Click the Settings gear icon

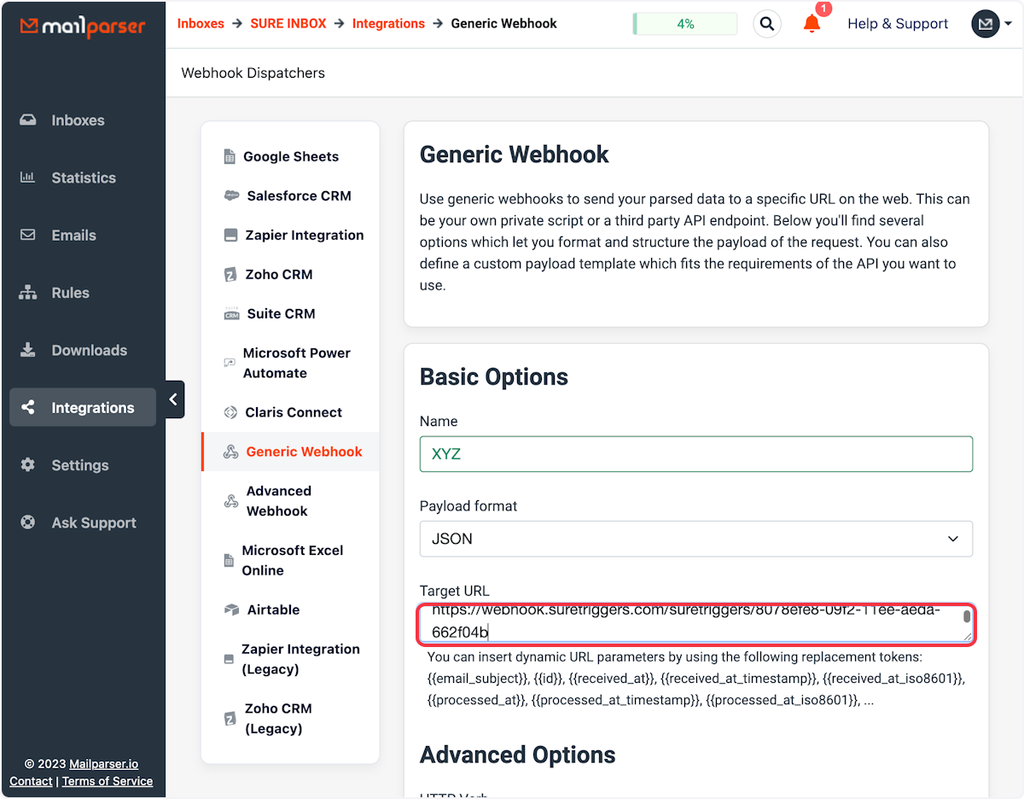coord(28,465)
